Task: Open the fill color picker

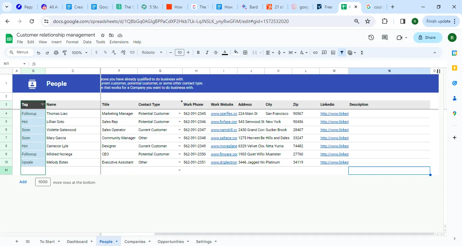Action: 236,52
